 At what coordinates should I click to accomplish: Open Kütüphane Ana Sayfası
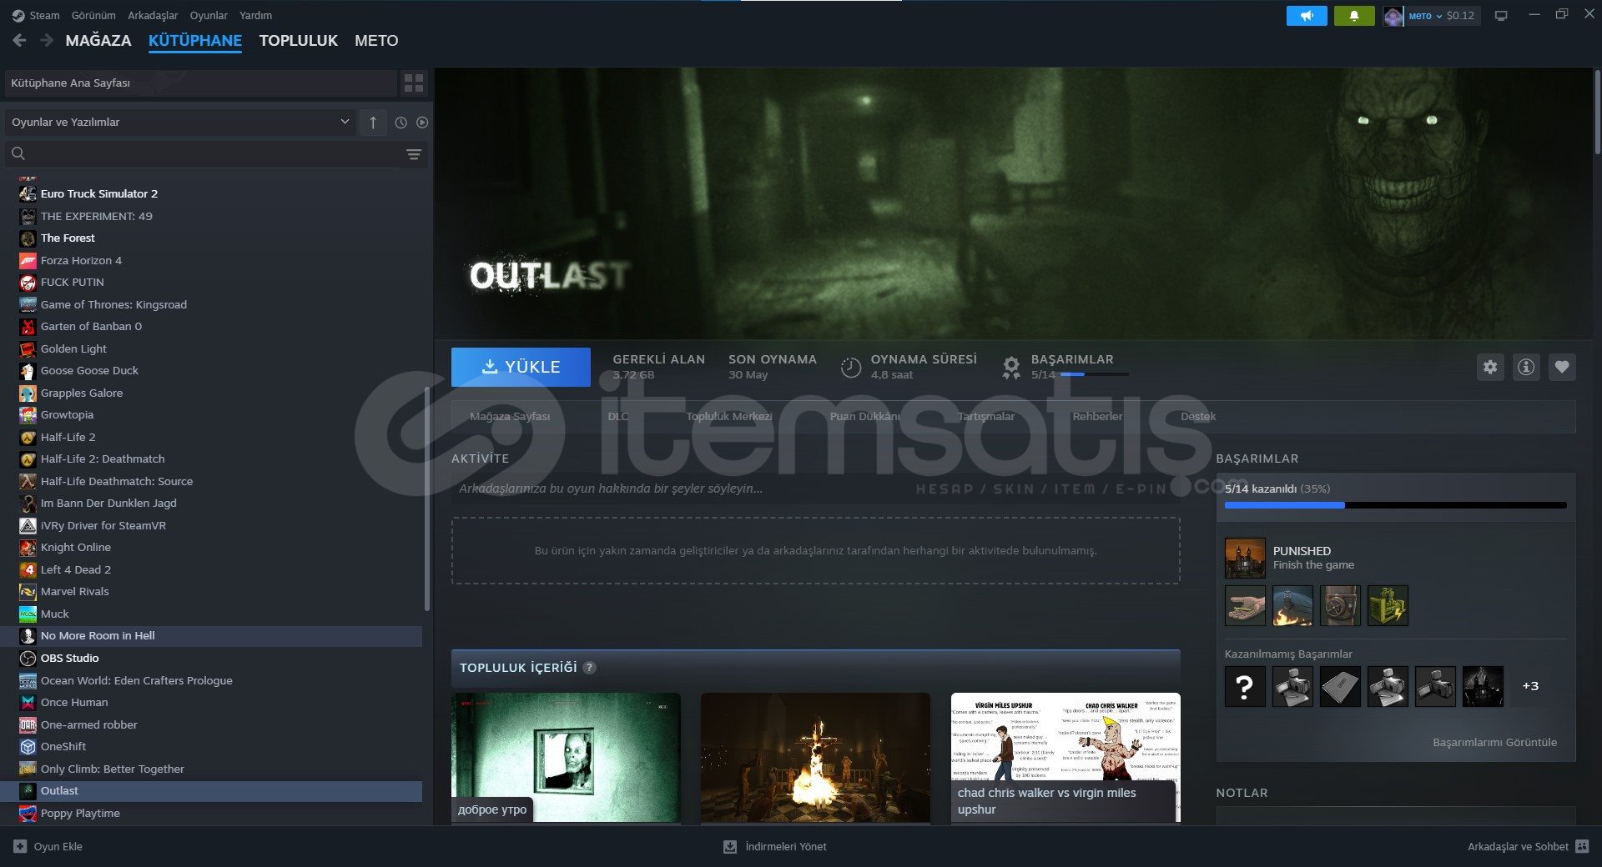pos(200,83)
